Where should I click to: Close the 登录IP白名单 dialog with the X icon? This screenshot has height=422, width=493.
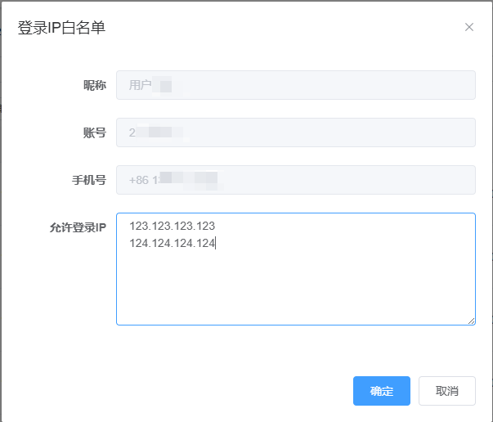(x=469, y=27)
